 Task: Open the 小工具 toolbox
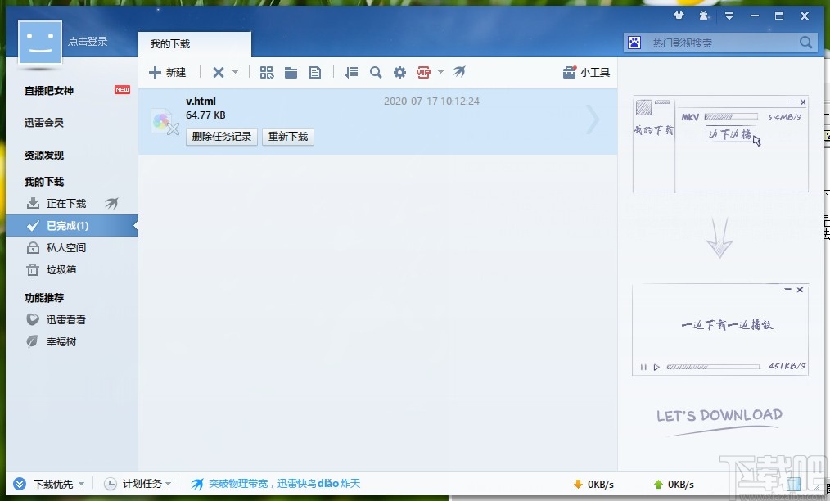coord(587,73)
